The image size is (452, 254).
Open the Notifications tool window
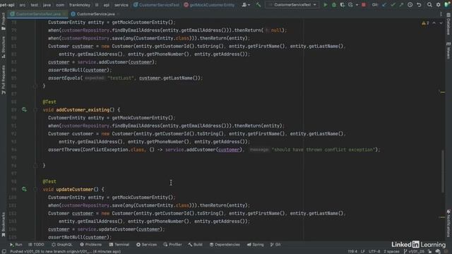coord(448,223)
